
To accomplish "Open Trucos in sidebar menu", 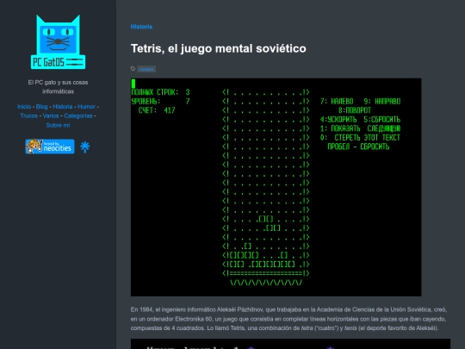I will pyautogui.click(x=28, y=115).
